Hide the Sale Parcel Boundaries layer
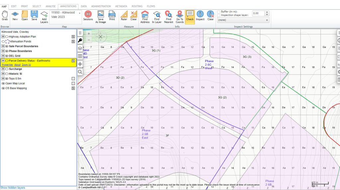 tap(7, 46)
